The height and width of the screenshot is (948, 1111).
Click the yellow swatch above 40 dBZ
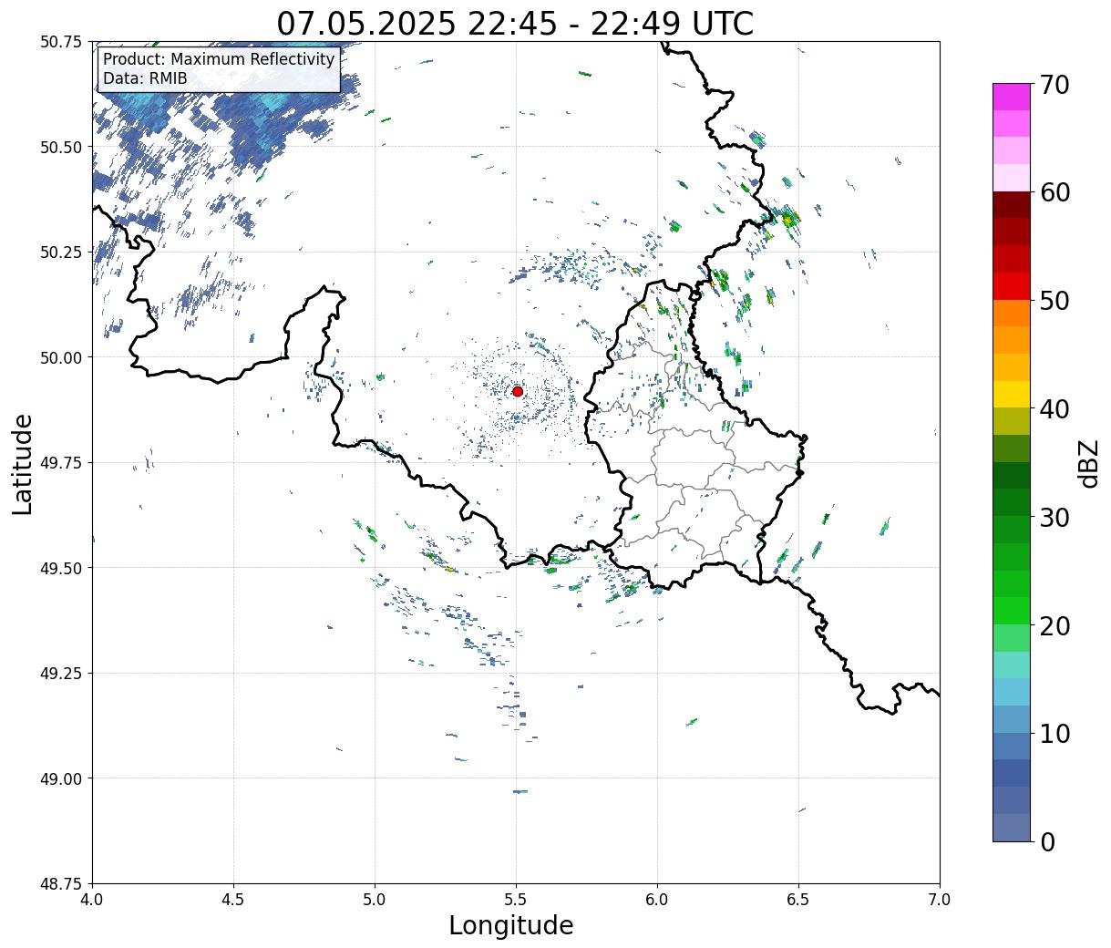[1012, 394]
